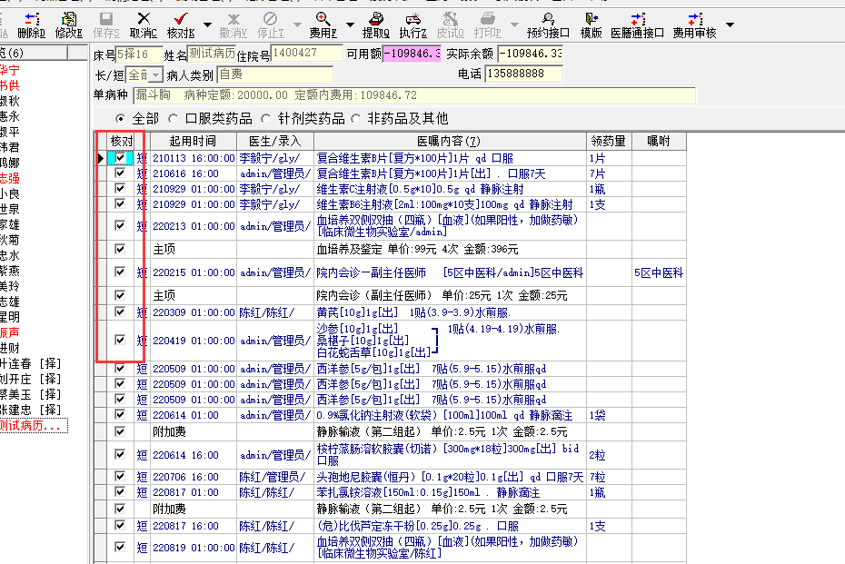
Task: Click the 执行Z execute toolbar icon
Action: [x=413, y=25]
